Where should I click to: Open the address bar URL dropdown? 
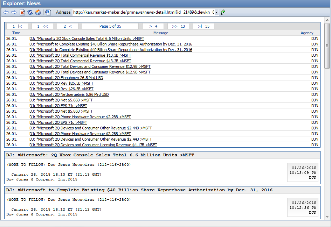[x=216, y=12]
